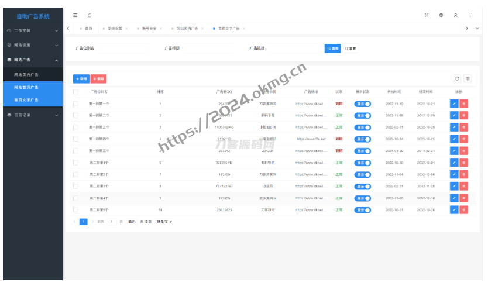Delete the row 第一排第四个
Viewport: 488px width, 286px height.
(x=464, y=139)
